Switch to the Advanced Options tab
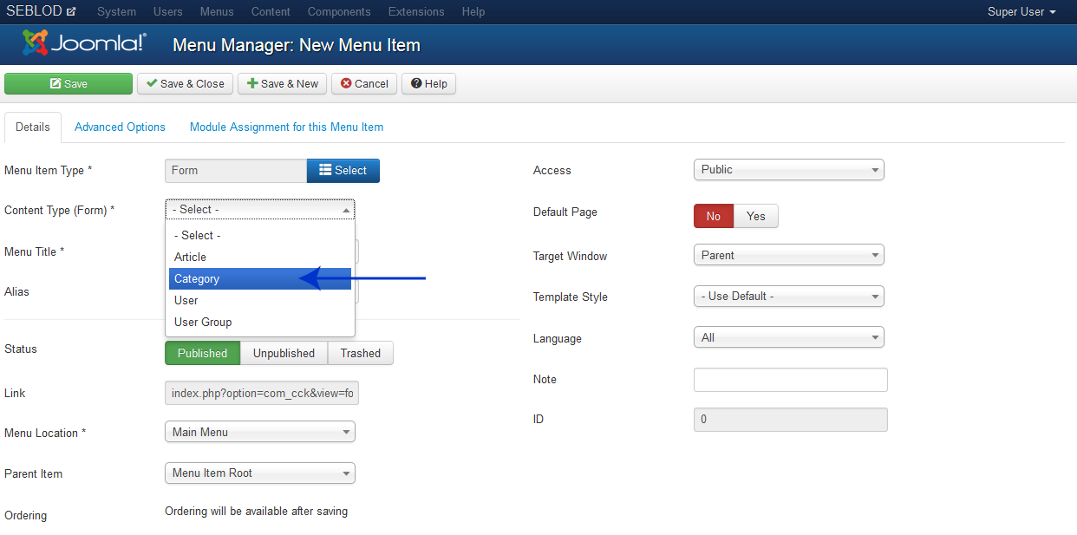This screenshot has width=1077, height=535. (120, 127)
